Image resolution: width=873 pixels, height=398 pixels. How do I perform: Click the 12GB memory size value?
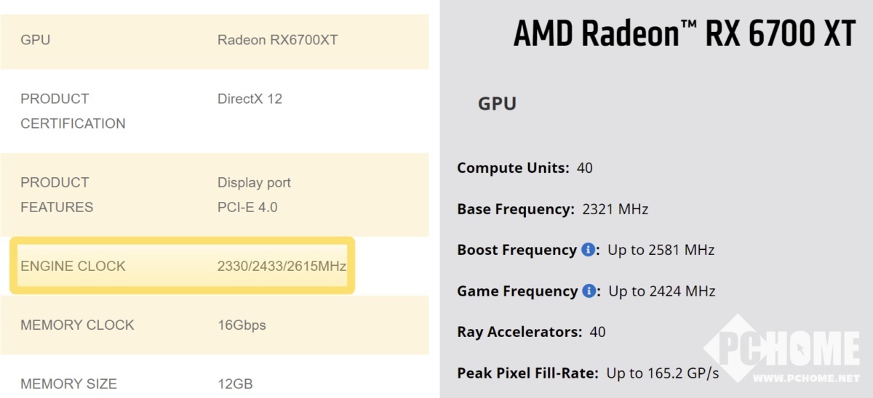click(235, 384)
